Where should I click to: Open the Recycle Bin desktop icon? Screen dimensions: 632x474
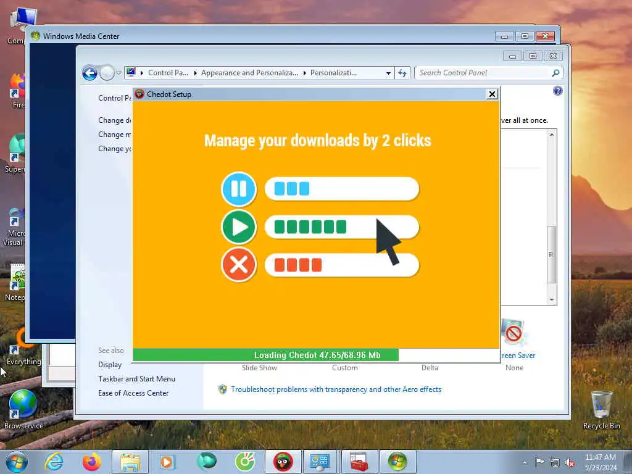coord(601,410)
